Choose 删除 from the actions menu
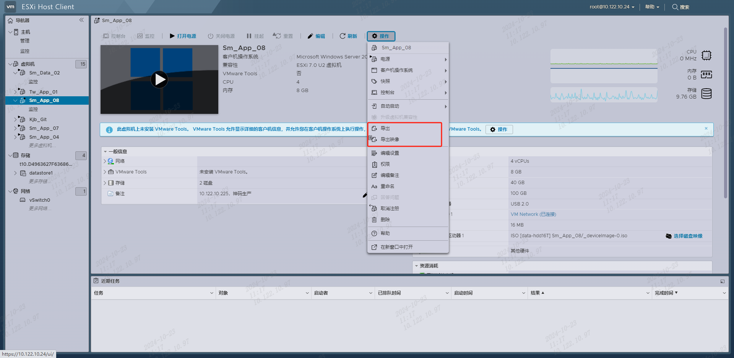This screenshot has width=734, height=358. pos(408,220)
